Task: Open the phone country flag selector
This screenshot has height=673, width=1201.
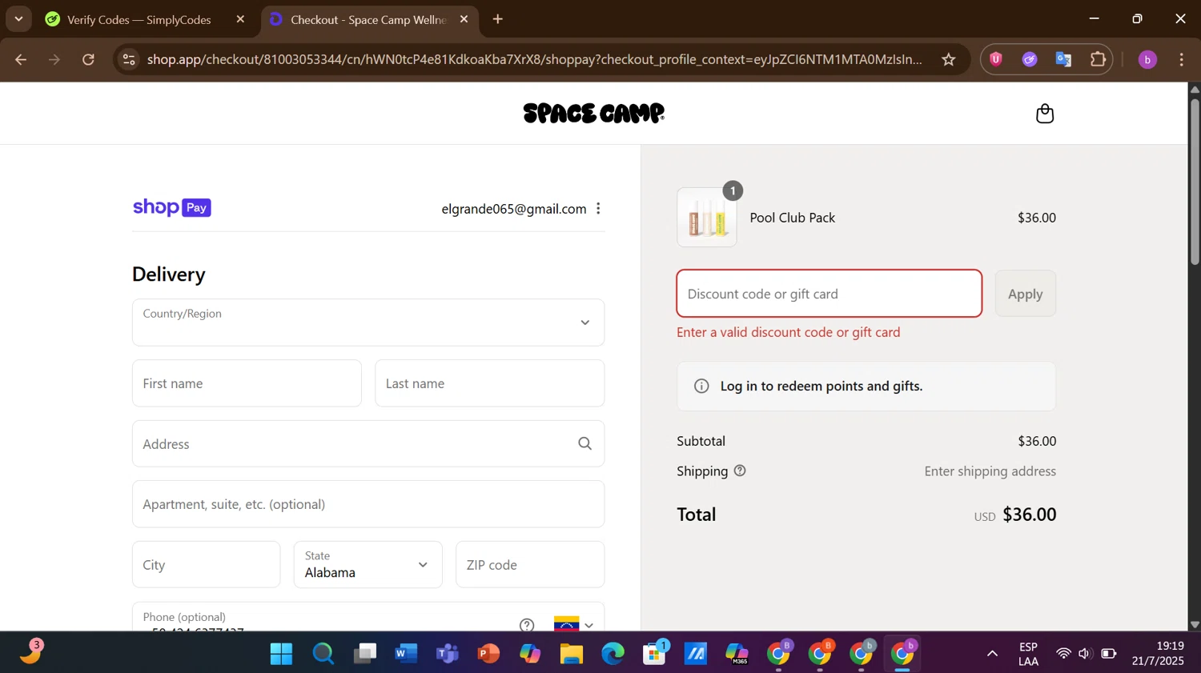Action: point(574,625)
